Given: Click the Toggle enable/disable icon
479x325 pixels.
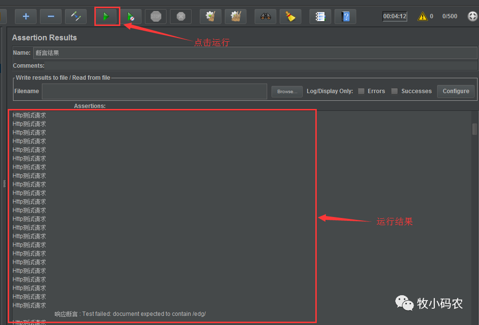Looking at the screenshot, I should [x=76, y=16].
